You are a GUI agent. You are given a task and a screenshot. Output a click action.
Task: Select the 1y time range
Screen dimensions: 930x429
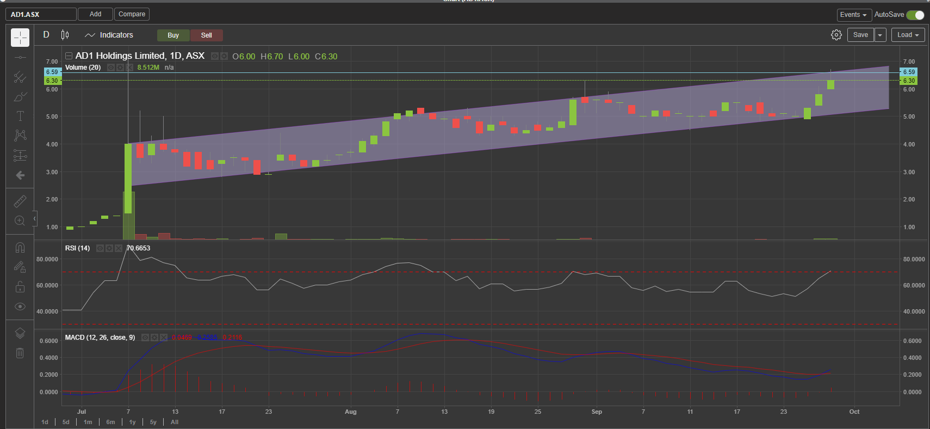tap(132, 422)
